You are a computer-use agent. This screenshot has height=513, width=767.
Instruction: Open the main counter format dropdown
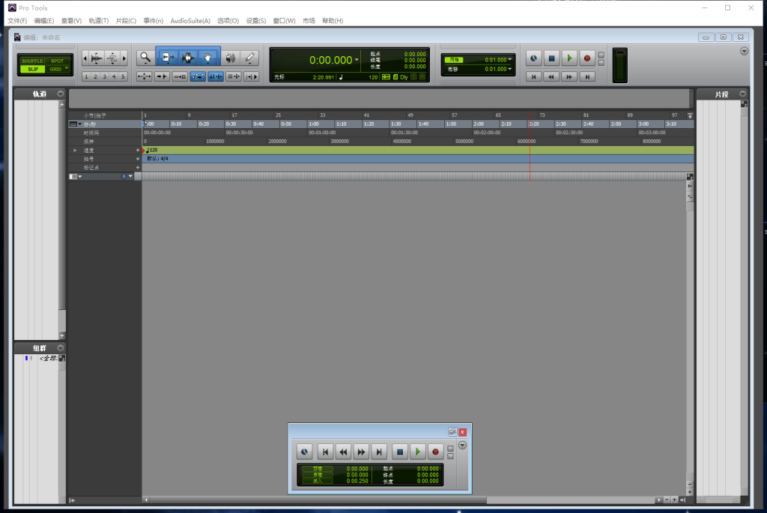click(357, 60)
